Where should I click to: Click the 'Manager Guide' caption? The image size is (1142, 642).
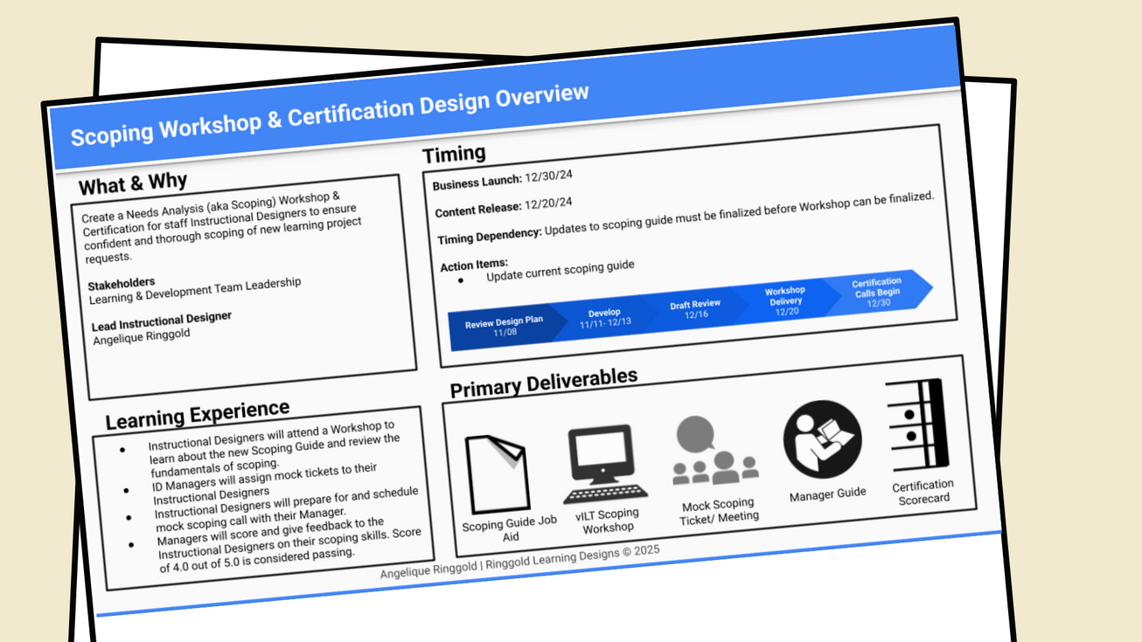point(827,495)
